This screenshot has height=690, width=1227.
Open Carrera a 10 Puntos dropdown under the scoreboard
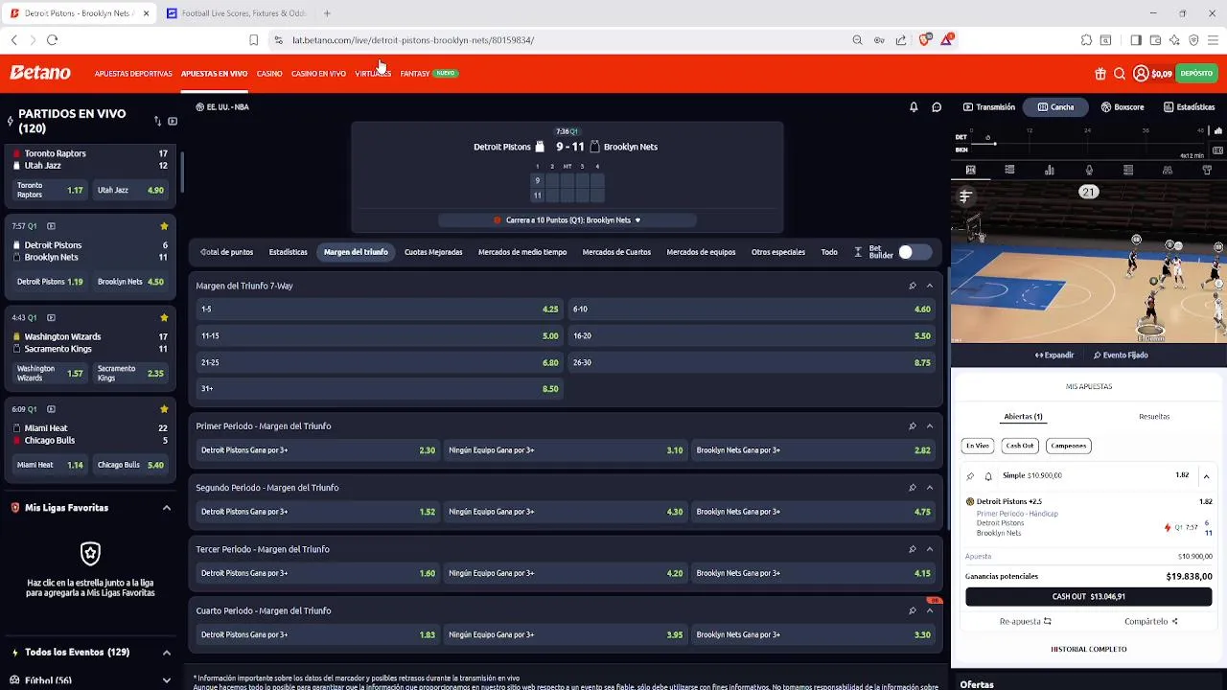[x=567, y=220]
